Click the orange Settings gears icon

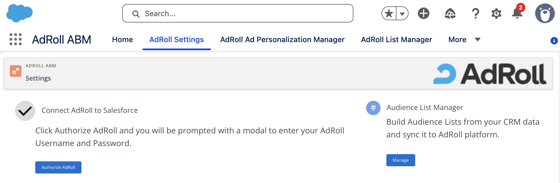tap(16, 71)
